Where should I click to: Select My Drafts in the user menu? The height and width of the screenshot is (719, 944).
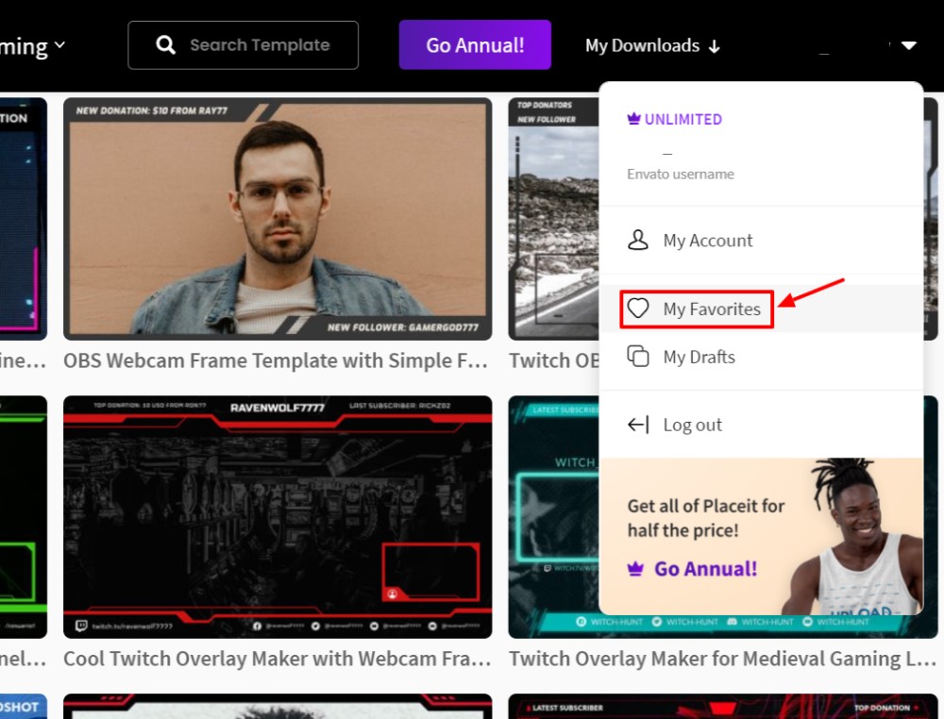699,357
